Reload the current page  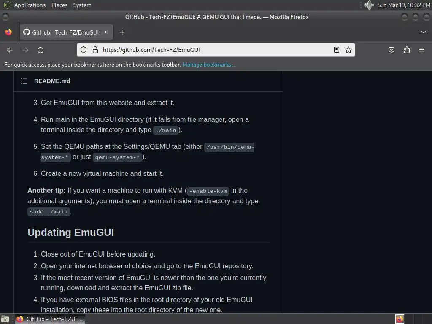tap(40, 50)
